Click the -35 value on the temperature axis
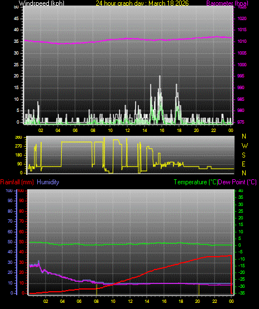Viewport: 259px width, 309px height. coord(242,293)
